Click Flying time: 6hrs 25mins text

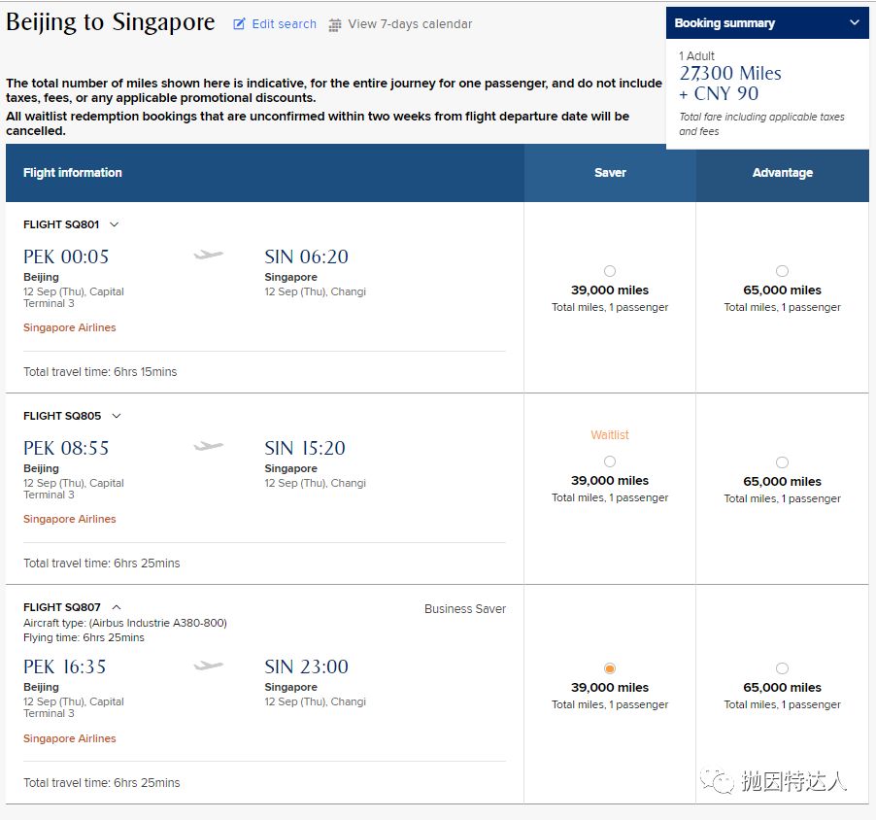pos(84,637)
